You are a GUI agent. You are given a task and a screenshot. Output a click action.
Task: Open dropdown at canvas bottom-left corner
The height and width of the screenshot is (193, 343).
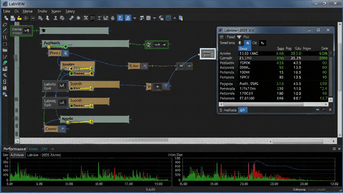[17, 141]
